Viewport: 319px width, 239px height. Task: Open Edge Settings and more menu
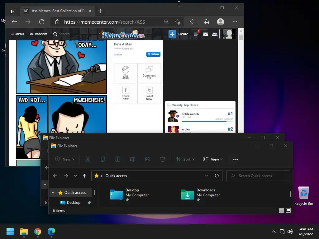click(x=235, y=22)
